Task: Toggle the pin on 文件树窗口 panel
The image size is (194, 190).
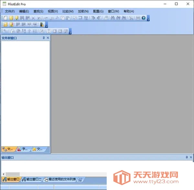Action: [44, 38]
